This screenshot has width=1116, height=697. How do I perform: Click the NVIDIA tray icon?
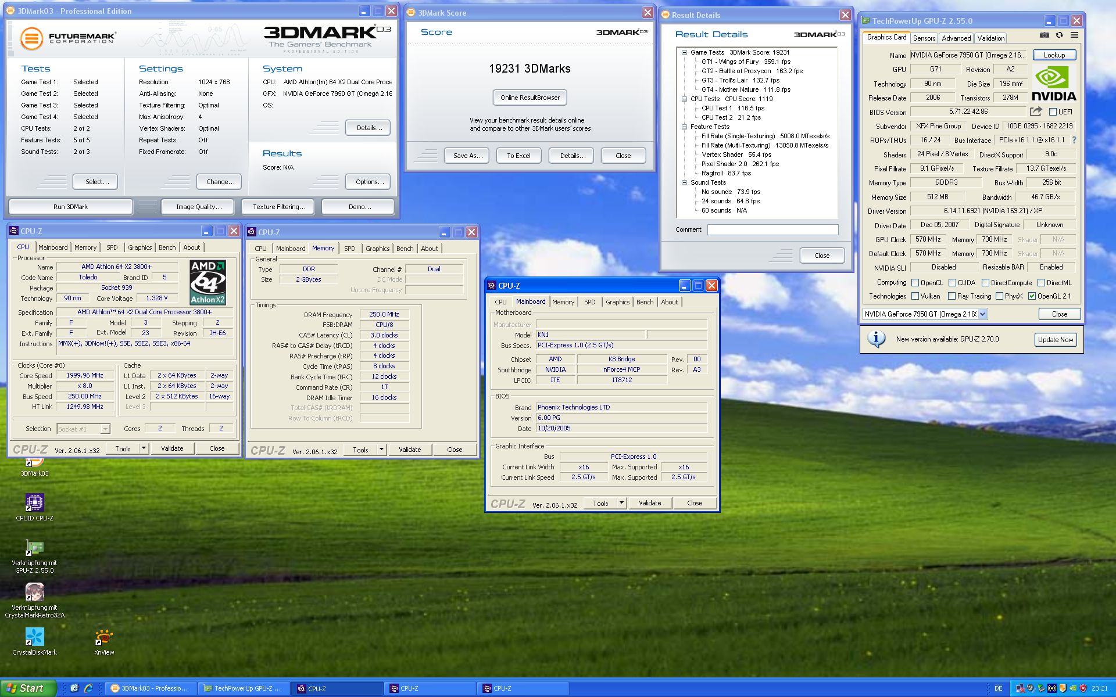pyautogui.click(x=1073, y=688)
